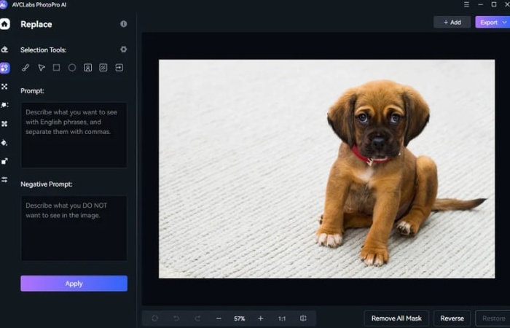This screenshot has width=510, height=328.
Task: Expand the Export dropdown arrow
Action: [505, 23]
